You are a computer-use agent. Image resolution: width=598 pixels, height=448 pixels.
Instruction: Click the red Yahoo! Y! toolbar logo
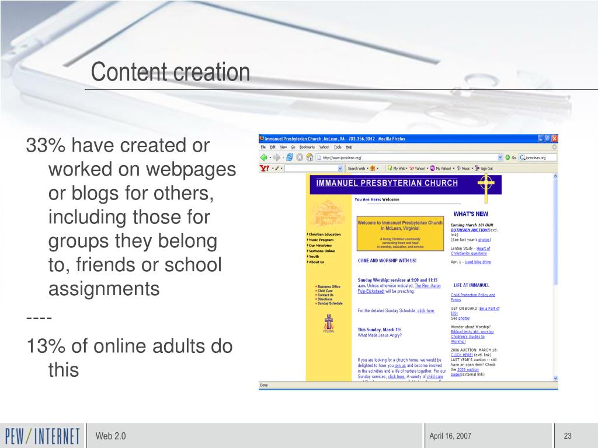(265, 168)
